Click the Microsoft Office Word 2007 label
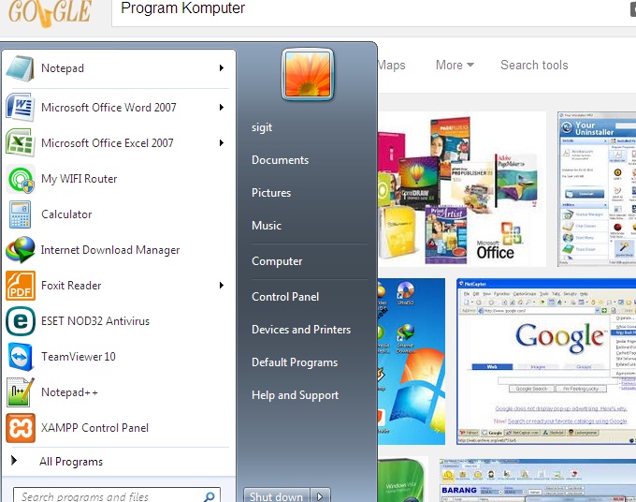636x502 pixels. click(x=108, y=108)
